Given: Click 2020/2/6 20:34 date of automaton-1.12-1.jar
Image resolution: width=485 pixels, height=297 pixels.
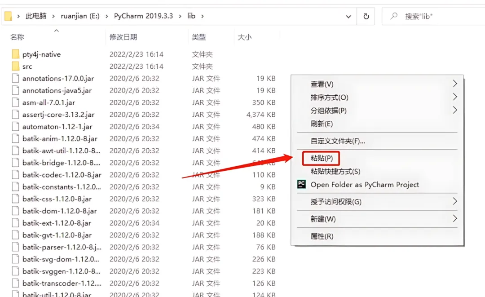Looking at the screenshot, I should [x=134, y=127].
